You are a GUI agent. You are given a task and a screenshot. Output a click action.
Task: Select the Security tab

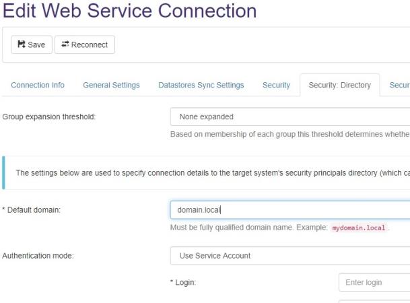276,86
